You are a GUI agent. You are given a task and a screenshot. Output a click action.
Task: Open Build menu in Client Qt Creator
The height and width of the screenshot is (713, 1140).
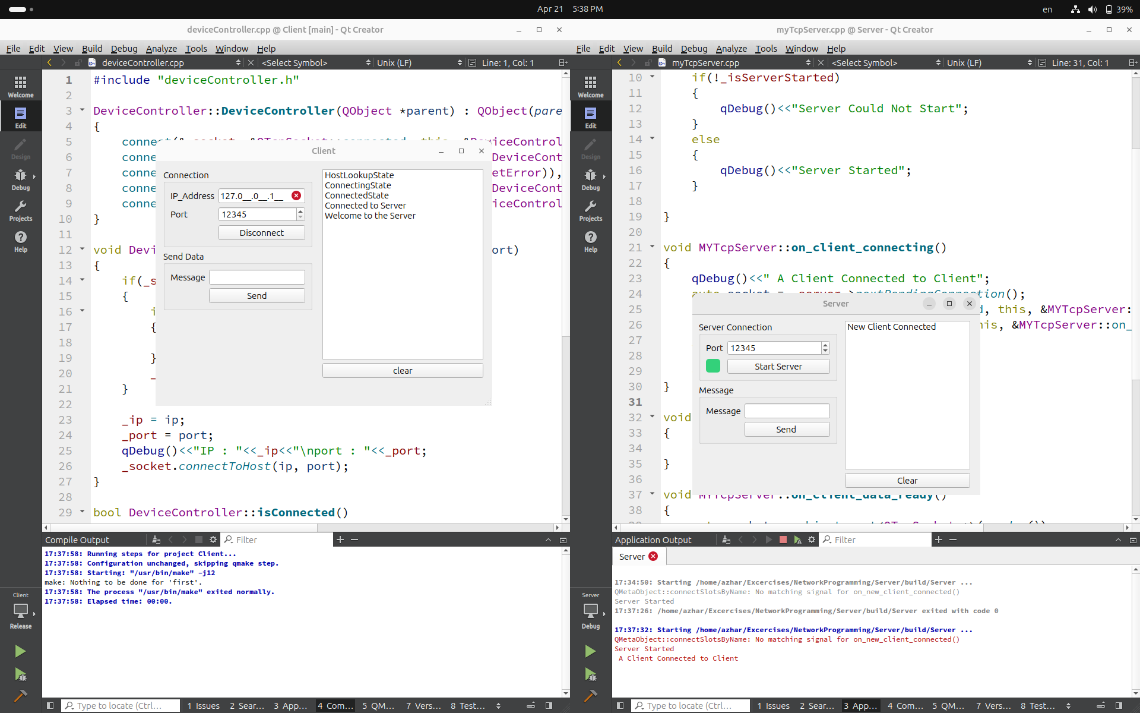coord(91,48)
